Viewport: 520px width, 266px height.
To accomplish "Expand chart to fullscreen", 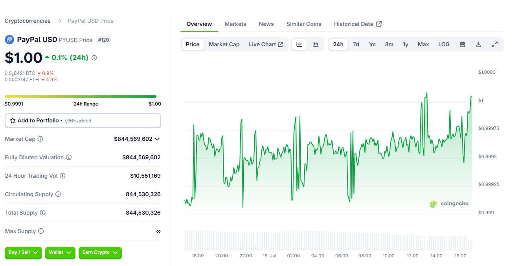I will (x=495, y=44).
